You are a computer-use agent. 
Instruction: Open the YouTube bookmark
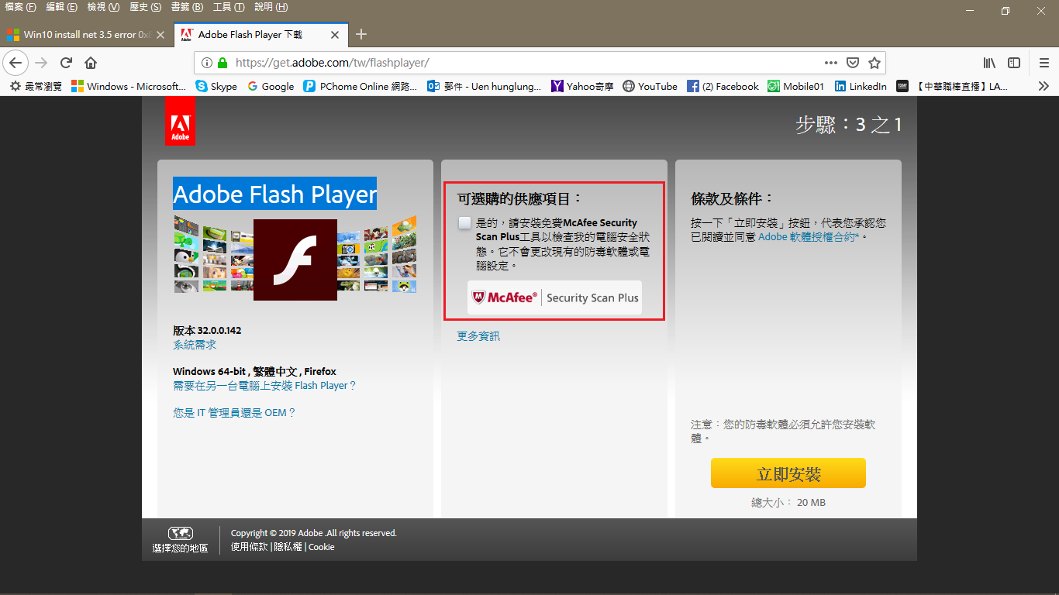click(650, 86)
